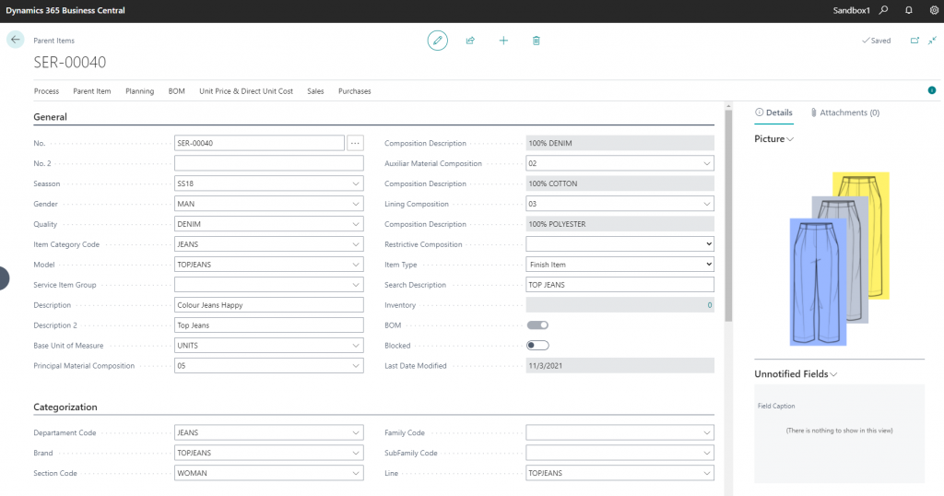The height and width of the screenshot is (496, 944).
Task: Open the Model dropdown TOPJEANS
Action: point(355,265)
